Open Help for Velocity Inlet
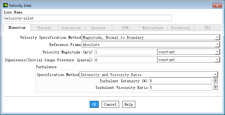The image size is (225, 115). click(x=129, y=104)
